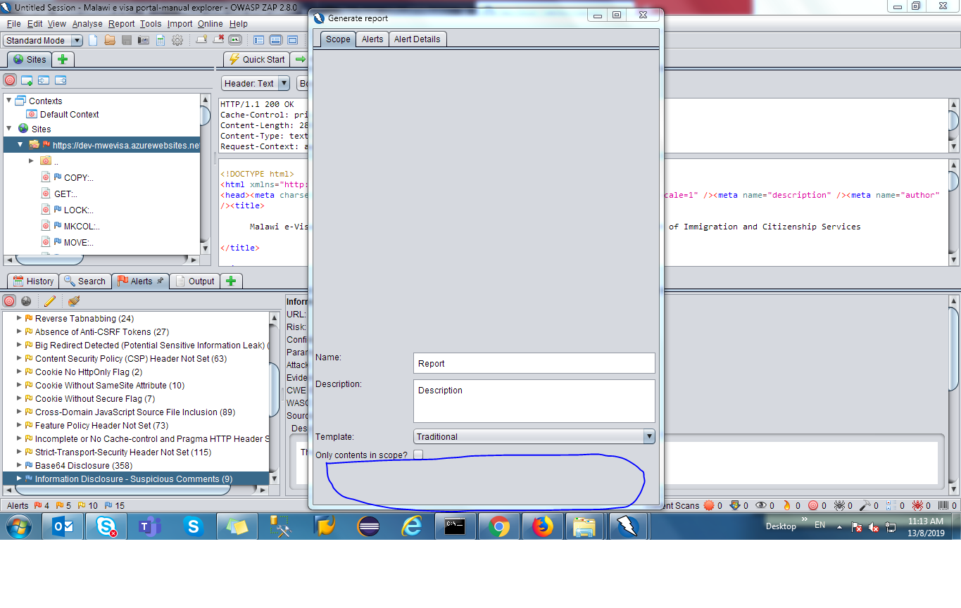Viewport: 961px width, 608px height.
Task: Switch to the Alert Details tab
Action: [x=417, y=39]
